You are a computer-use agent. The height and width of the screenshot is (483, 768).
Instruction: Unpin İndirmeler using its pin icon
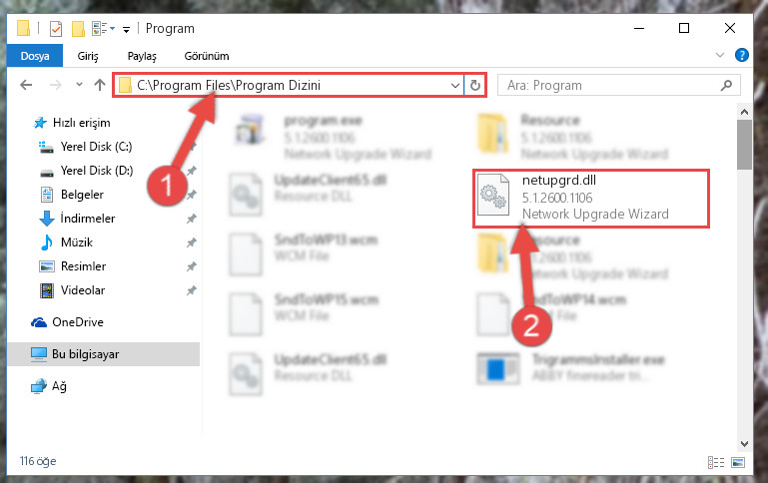pyautogui.click(x=192, y=219)
